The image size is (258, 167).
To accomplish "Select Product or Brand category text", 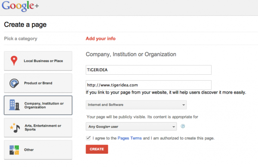I will point(38,83).
